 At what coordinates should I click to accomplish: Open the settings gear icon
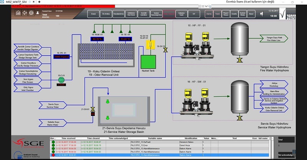[x=31, y=13]
